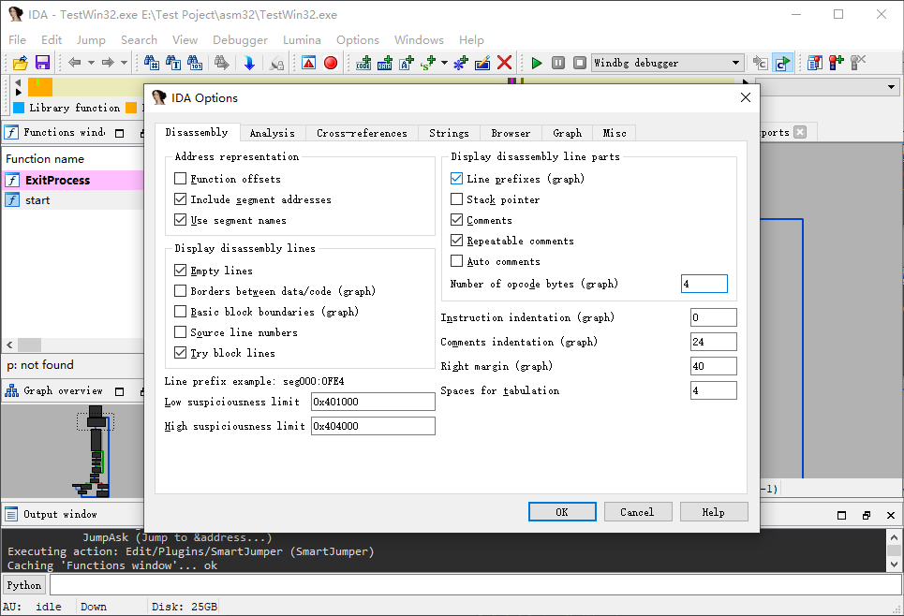
Task: Switch to the Analysis tab
Action: (x=272, y=133)
